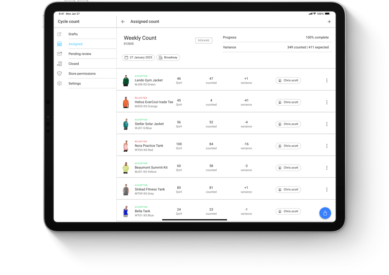
Task: Click the back arrow beside Assigned count
Action: click(123, 21)
